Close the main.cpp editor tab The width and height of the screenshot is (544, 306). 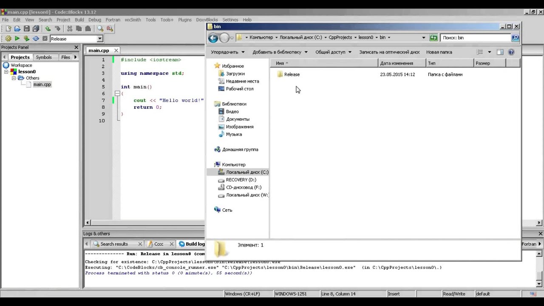(116, 50)
